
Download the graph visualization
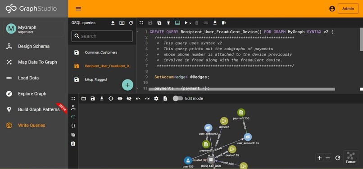[x=102, y=99]
